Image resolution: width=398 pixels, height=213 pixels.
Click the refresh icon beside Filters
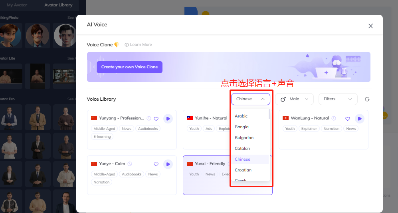coord(367,99)
